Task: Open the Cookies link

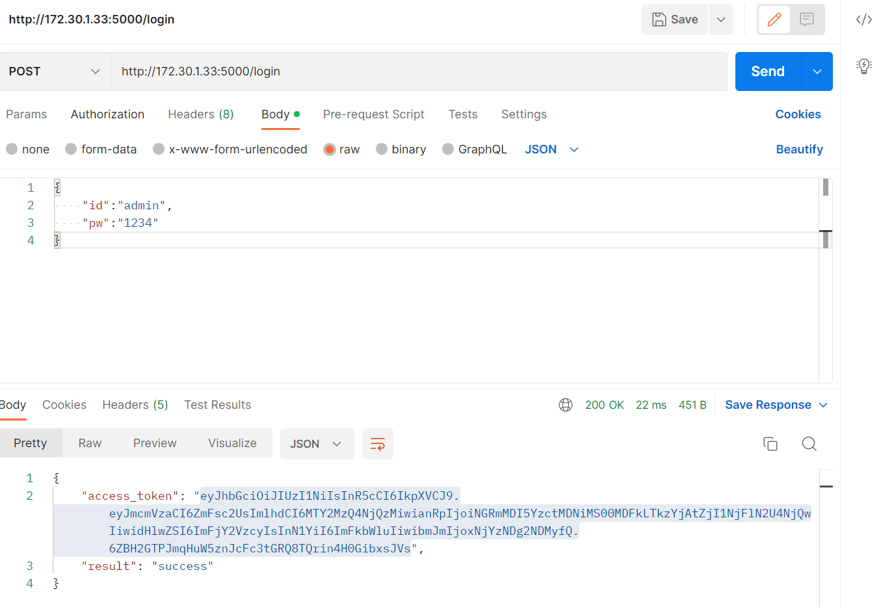Action: 798,114
